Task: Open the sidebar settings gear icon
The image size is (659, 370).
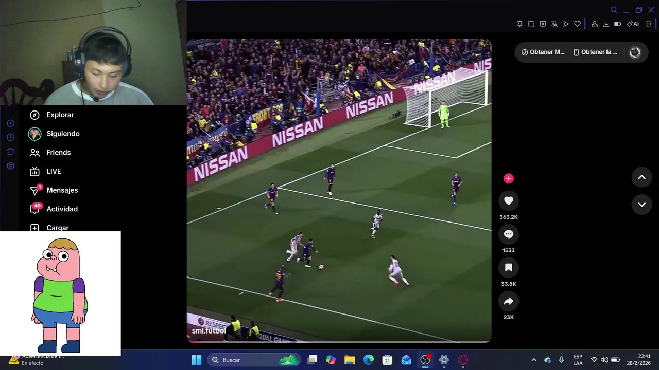Action: point(10,166)
